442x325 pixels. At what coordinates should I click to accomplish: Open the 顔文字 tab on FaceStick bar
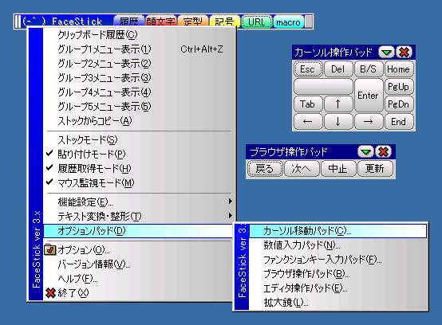(160, 22)
